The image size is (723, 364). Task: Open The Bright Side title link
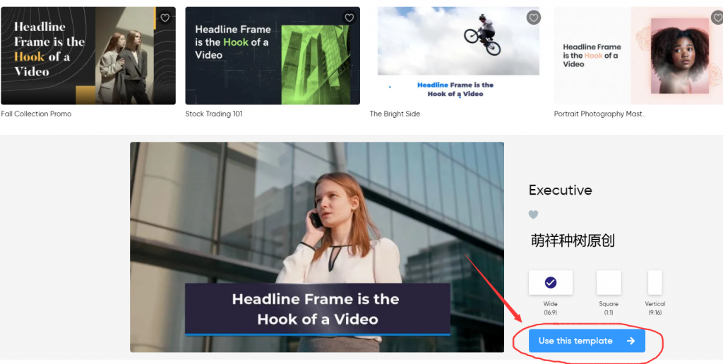click(395, 114)
